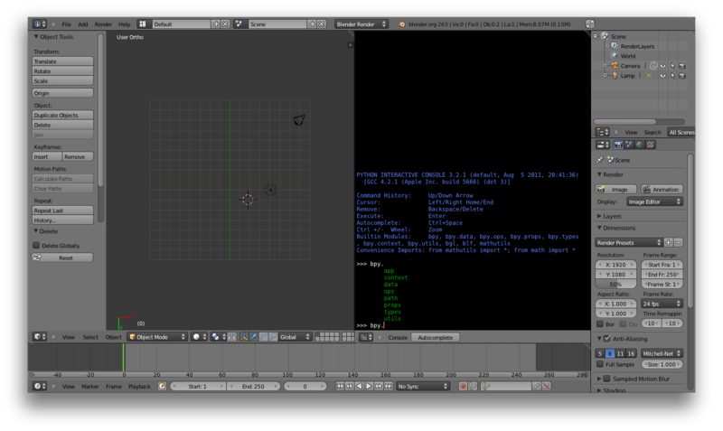Screen dimensions: 723x431
Task: Switch to Texture properties checker icon
Action: (650, 145)
